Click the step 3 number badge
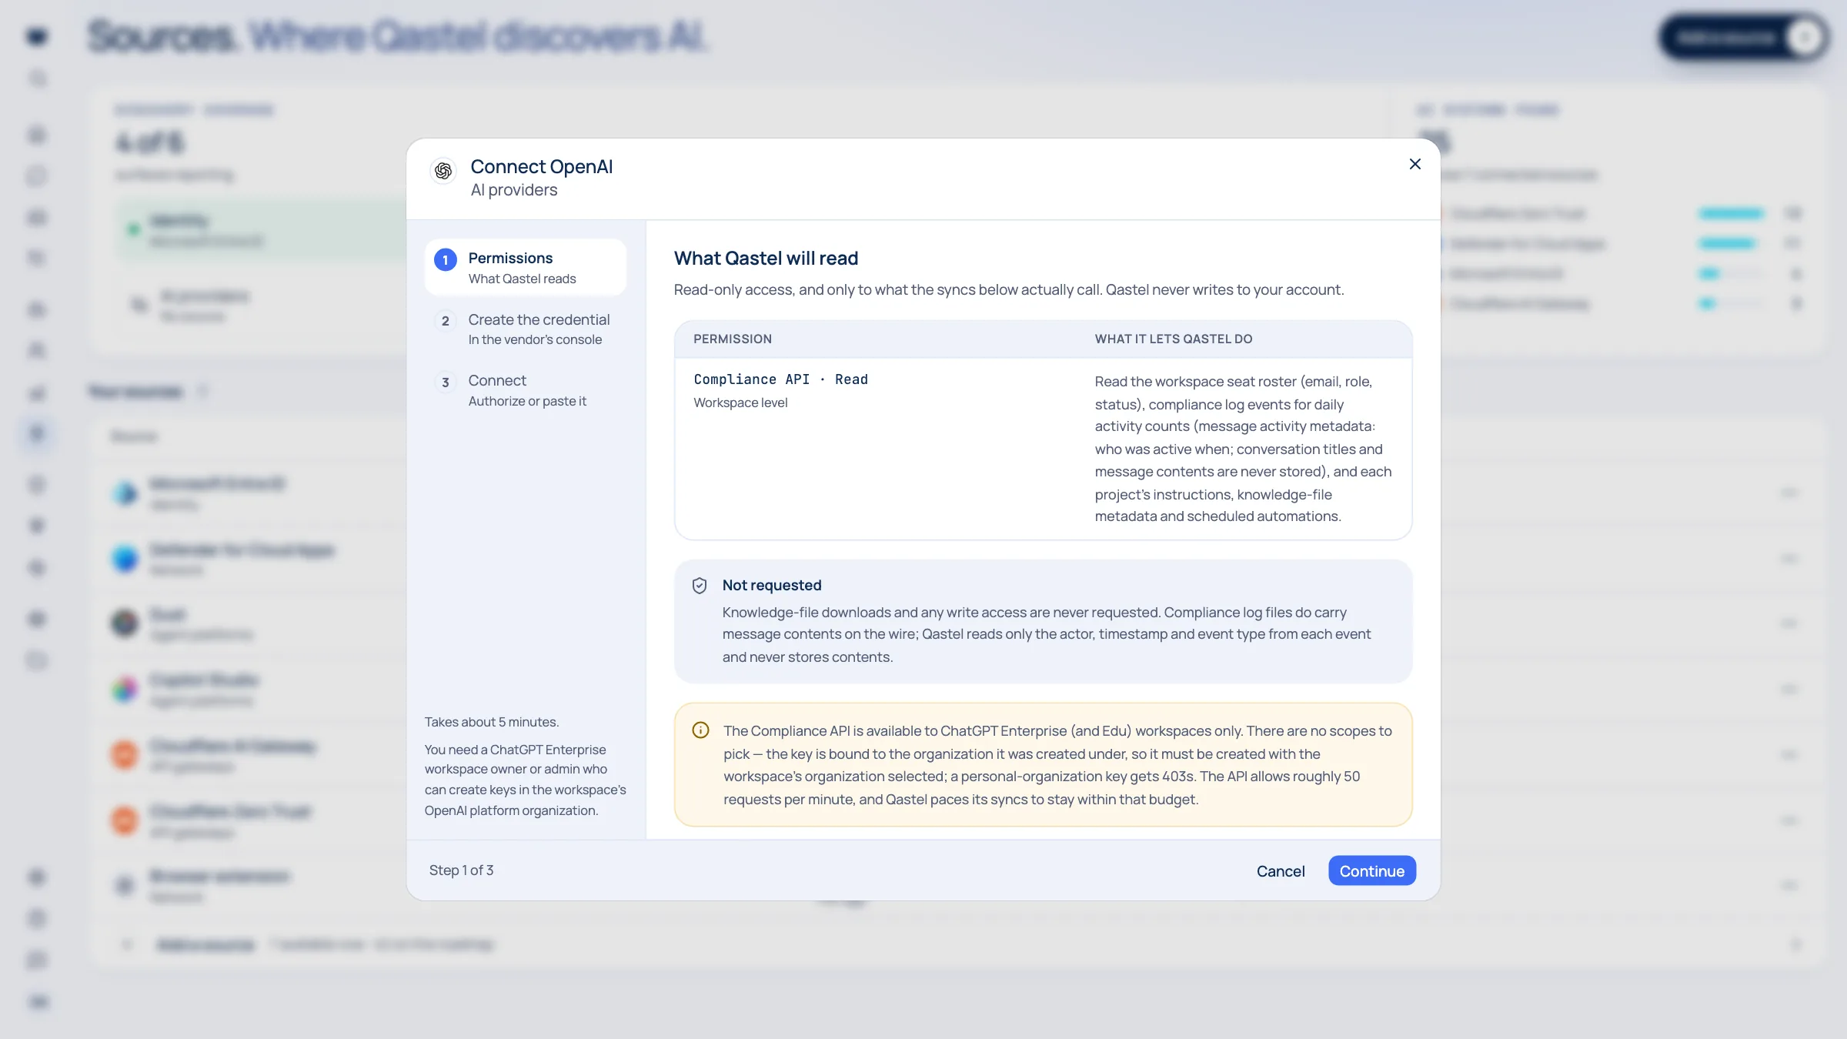The image size is (1847, 1039). tap(445, 383)
